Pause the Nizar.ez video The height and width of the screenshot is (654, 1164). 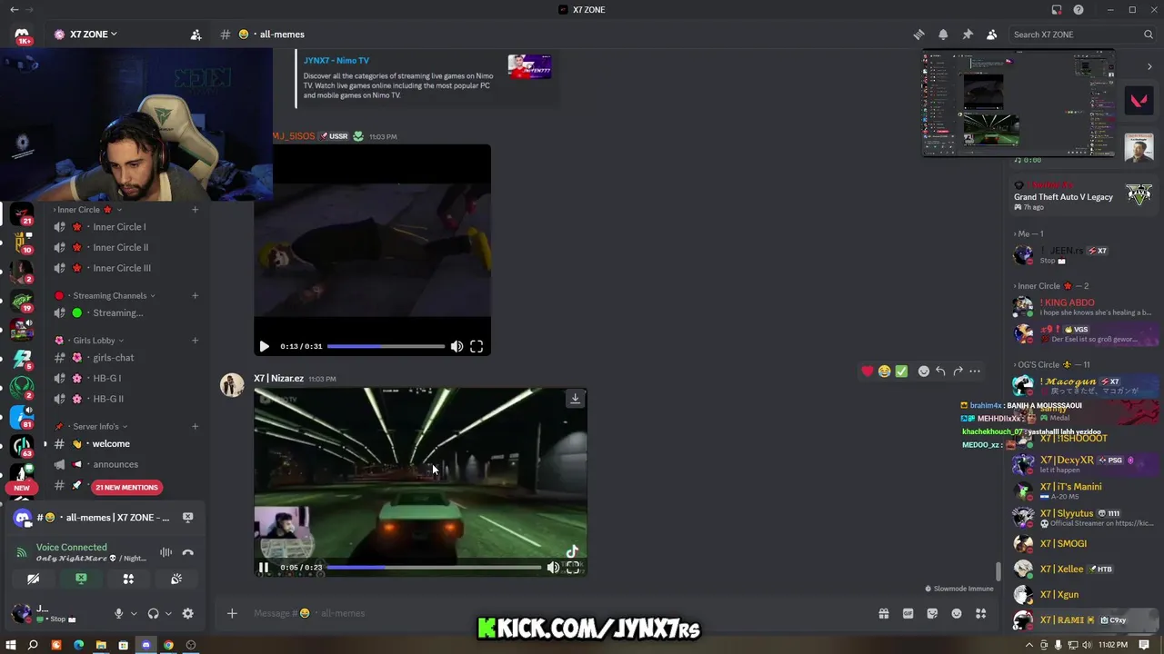[x=264, y=567]
